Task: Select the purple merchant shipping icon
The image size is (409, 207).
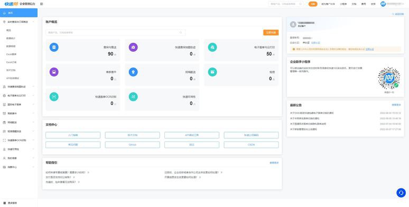Action: coord(54,72)
